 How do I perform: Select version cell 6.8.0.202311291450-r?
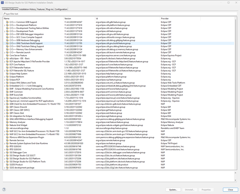[74, 116]
